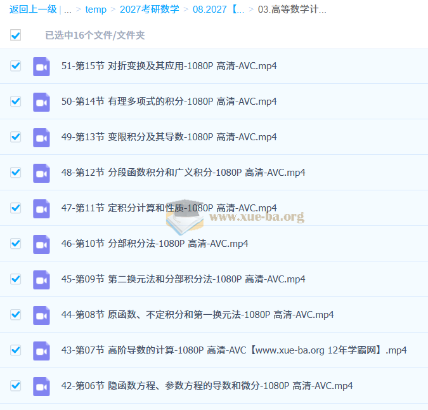Uncheck the 43-第07节 高阶导数的计算 file
The image size is (428, 410).
pyautogui.click(x=15, y=350)
